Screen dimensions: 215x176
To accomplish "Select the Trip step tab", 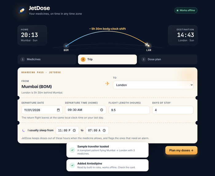I will 107,59.
